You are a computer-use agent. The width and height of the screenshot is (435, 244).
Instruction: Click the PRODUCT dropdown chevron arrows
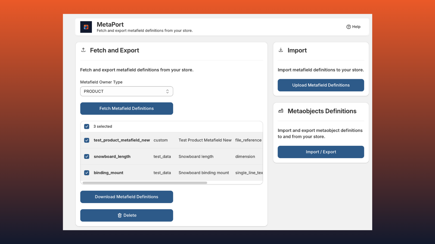point(167,91)
